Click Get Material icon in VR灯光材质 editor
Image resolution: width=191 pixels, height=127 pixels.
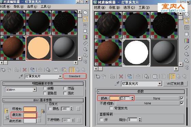click(98, 77)
